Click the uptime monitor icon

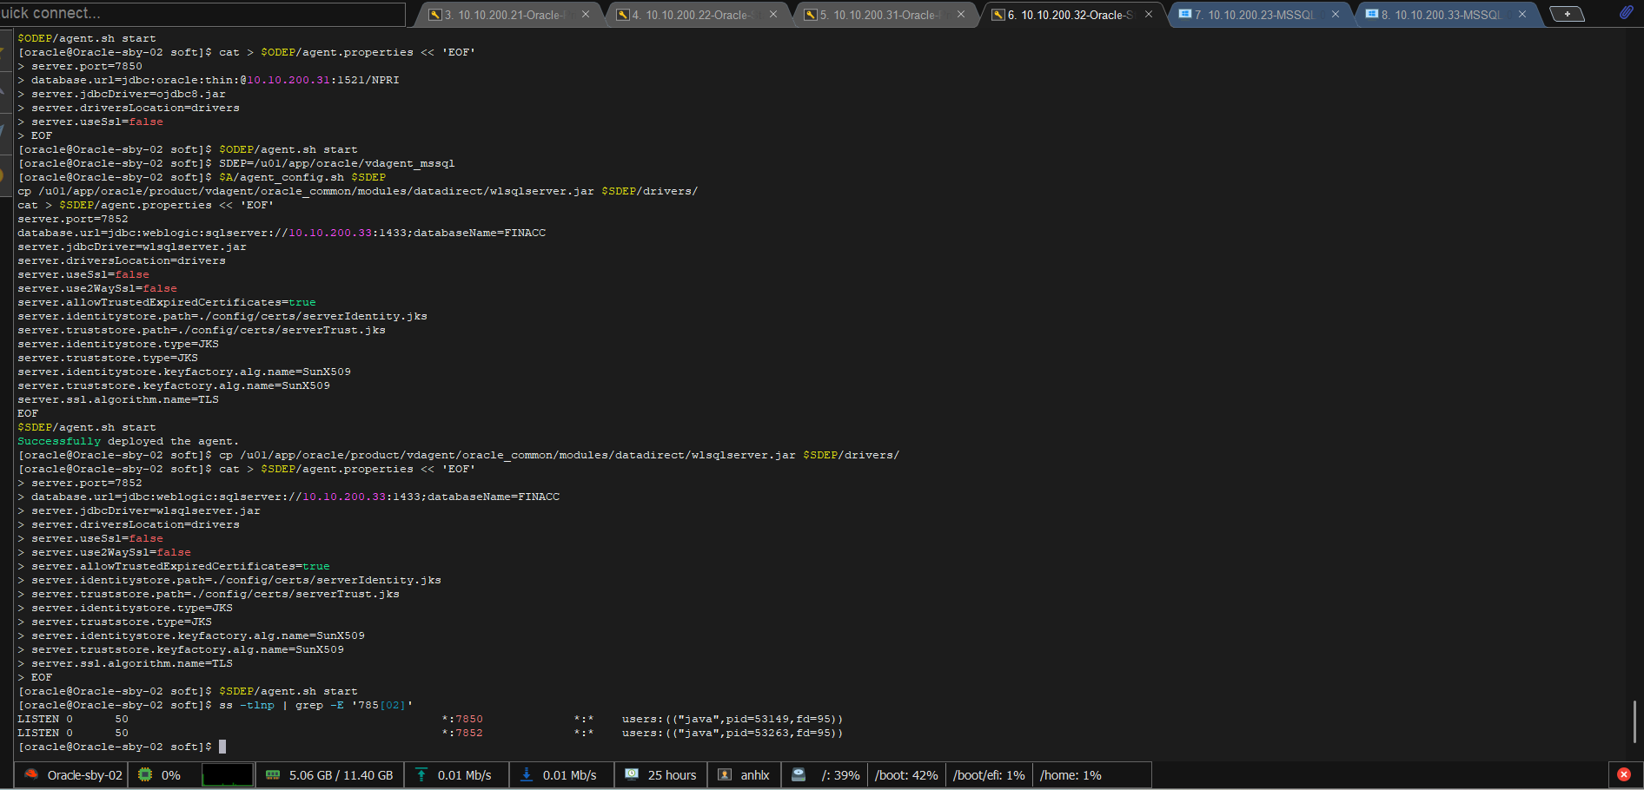click(632, 774)
